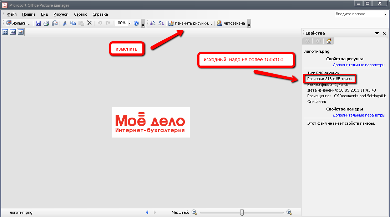The width and height of the screenshot is (390, 217).
Task: Switch to Filmstrip view
Action: 13,32
